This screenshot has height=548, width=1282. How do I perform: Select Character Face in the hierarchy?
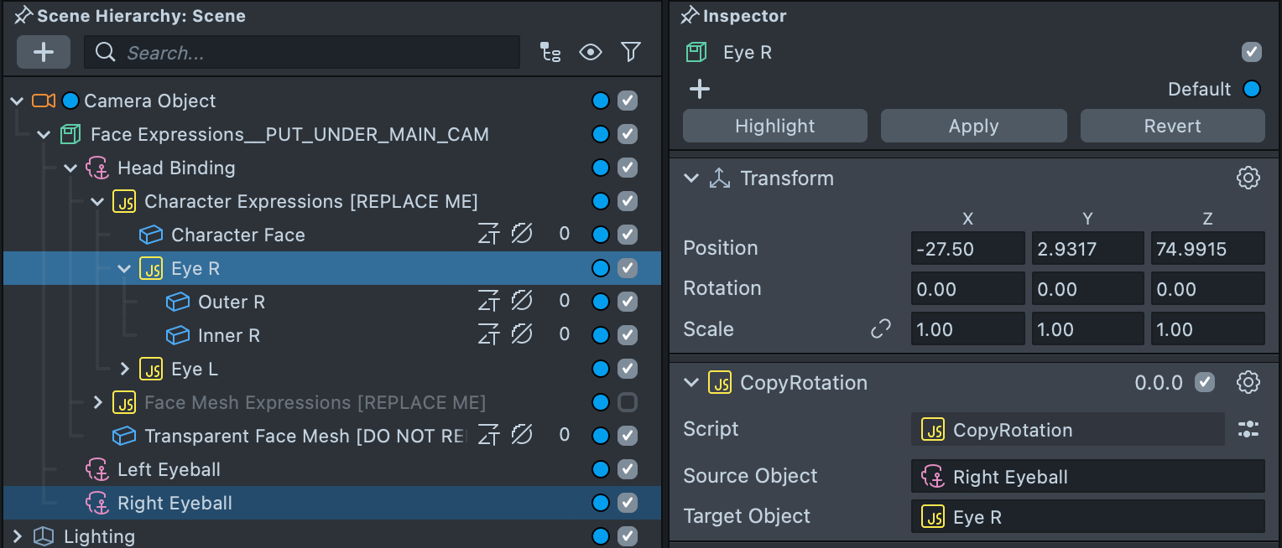coord(237,235)
